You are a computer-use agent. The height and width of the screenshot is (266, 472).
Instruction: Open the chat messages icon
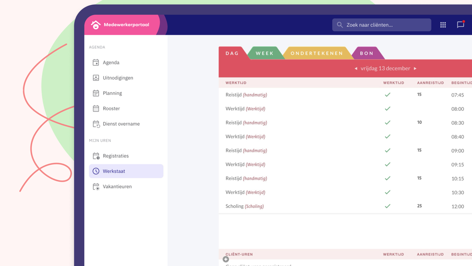click(460, 25)
